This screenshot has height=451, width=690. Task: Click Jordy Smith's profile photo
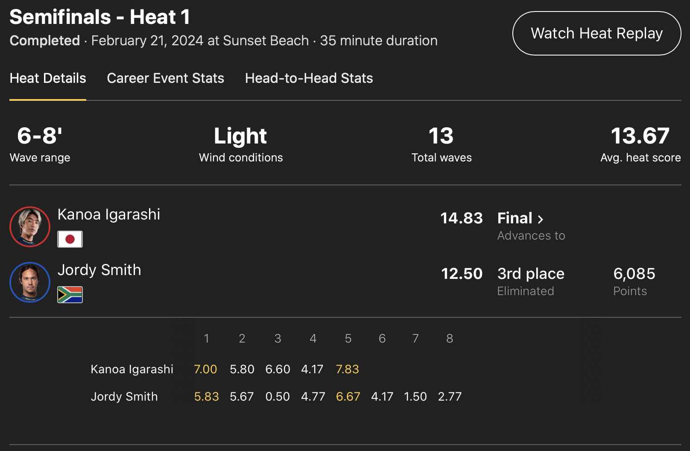coord(30,282)
